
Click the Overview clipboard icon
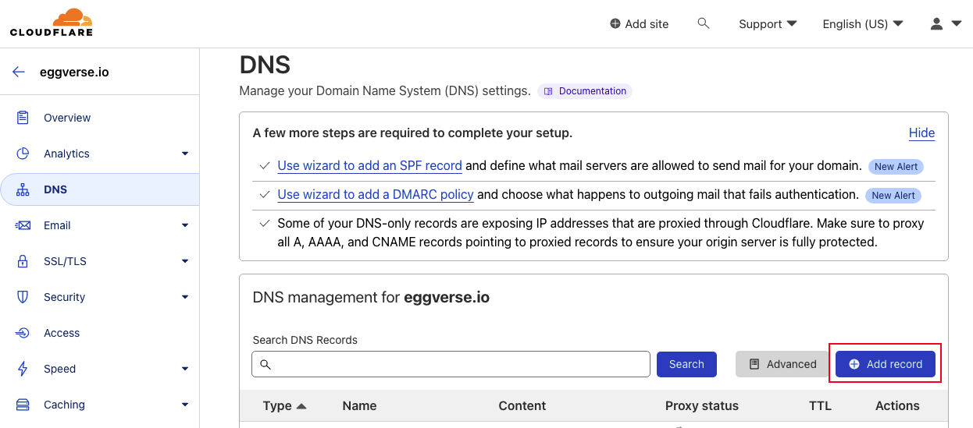click(x=23, y=118)
